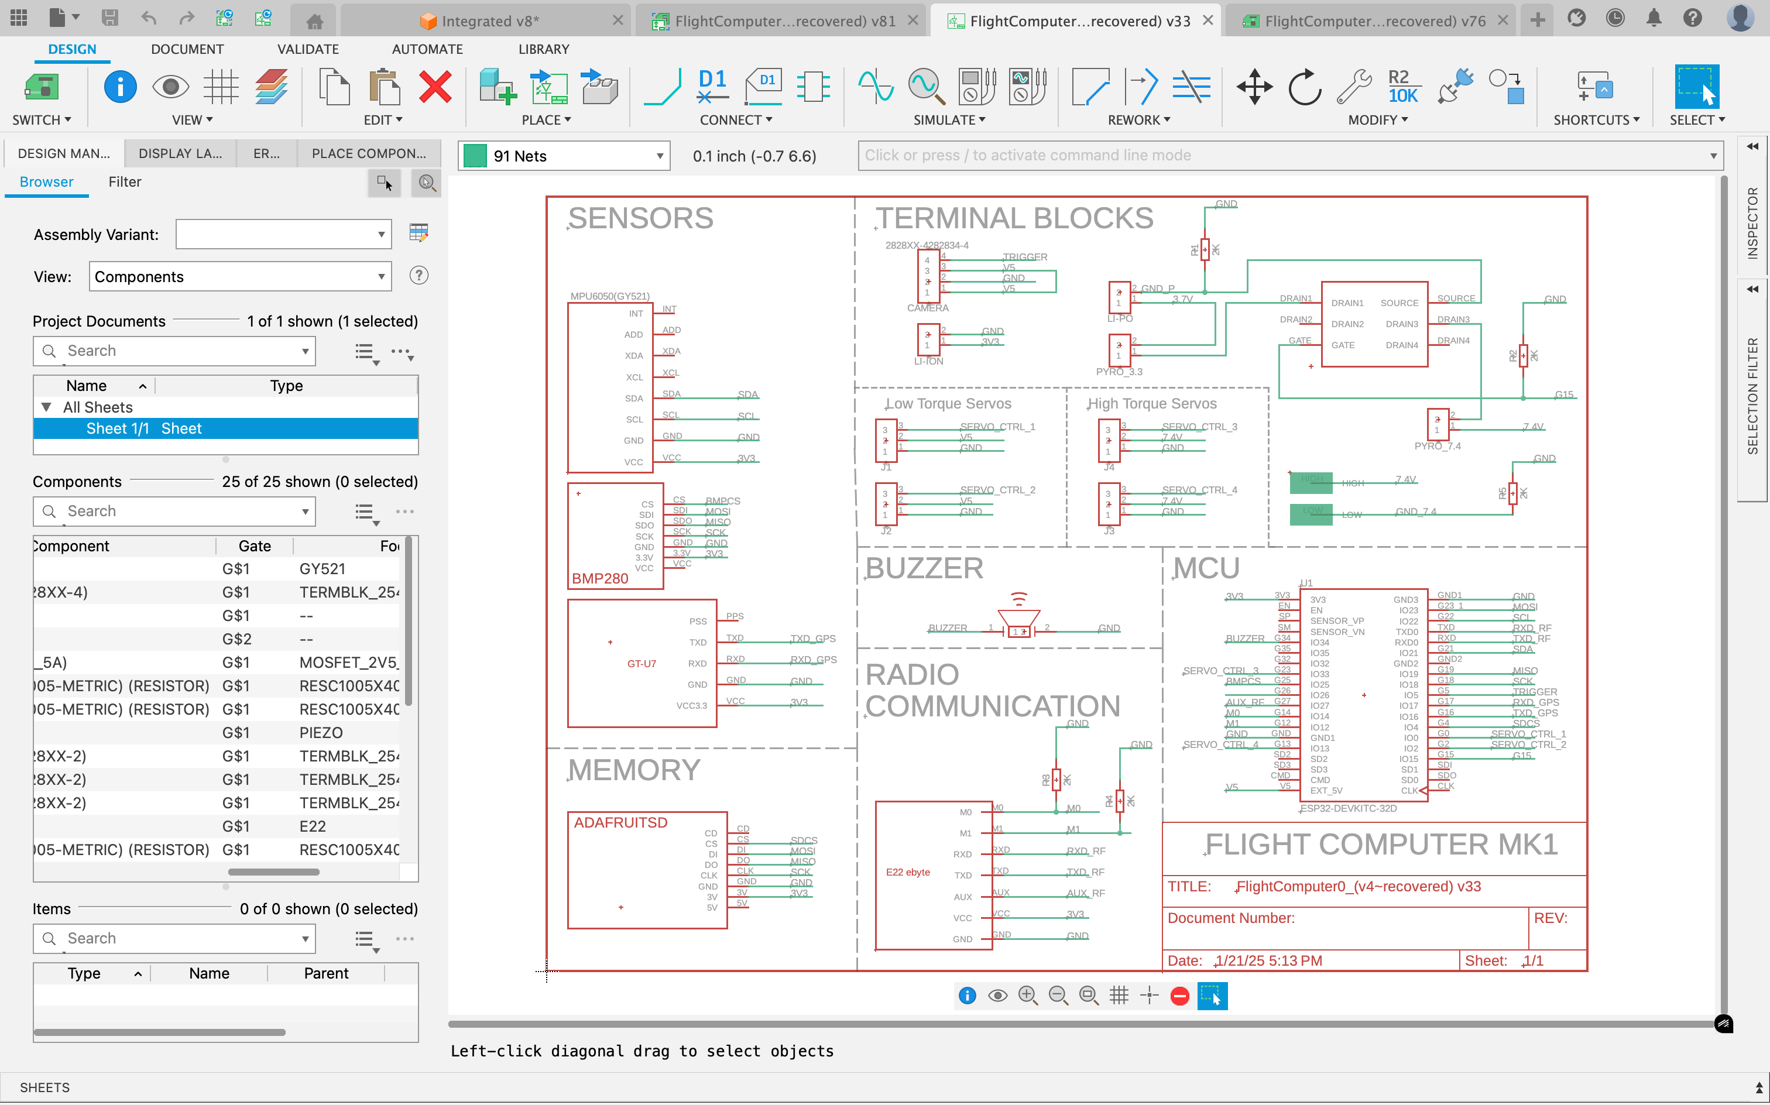The width and height of the screenshot is (1770, 1105).
Task: Select the Move arrows tool
Action: (1254, 87)
